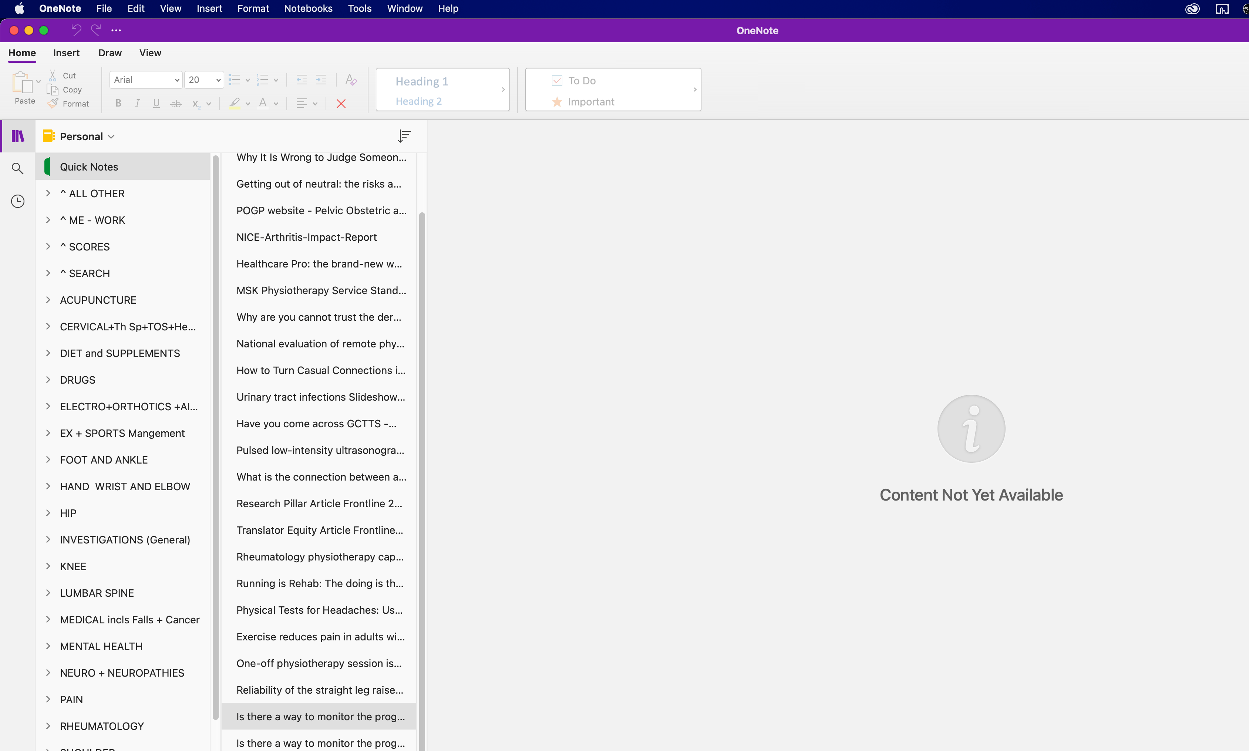Increase indent of paragraph
Image resolution: width=1249 pixels, height=751 pixels.
(x=321, y=80)
